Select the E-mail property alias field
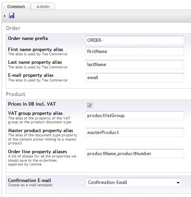Viewport: 191px width, 197px height. [x=135, y=78]
